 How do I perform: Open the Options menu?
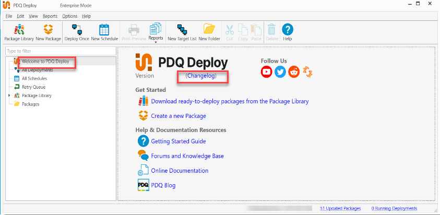tap(69, 16)
